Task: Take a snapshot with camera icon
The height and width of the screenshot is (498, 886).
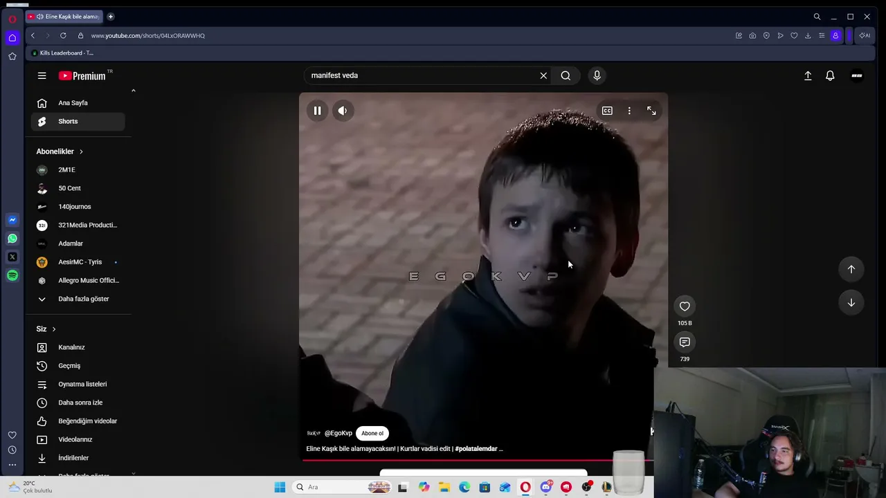Action: (x=752, y=36)
